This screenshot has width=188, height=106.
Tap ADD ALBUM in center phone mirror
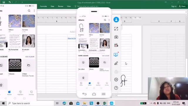[106, 56]
